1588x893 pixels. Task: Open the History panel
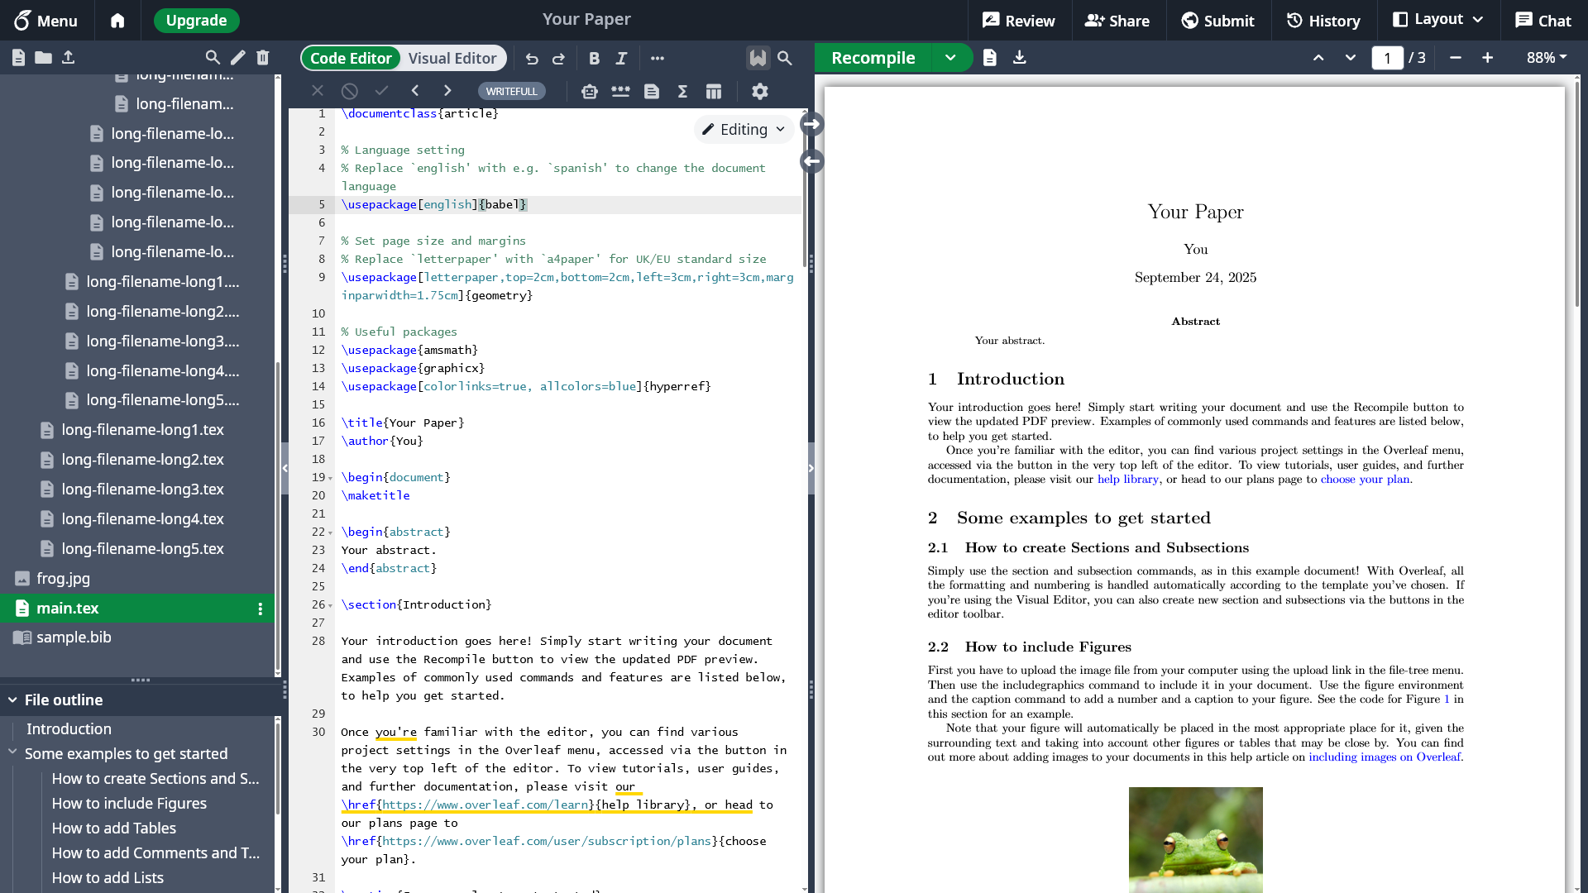pyautogui.click(x=1323, y=20)
